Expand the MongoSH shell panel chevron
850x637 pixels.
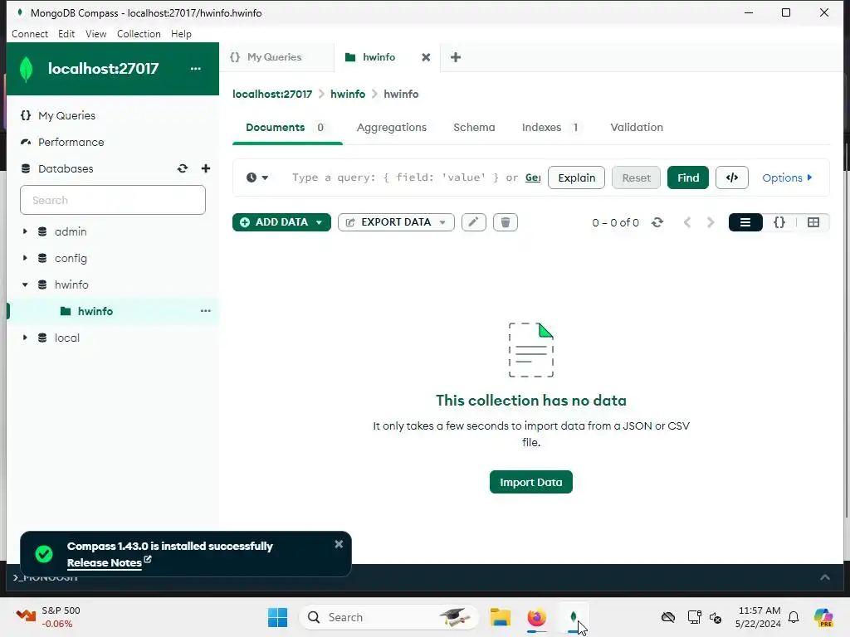[x=825, y=577]
